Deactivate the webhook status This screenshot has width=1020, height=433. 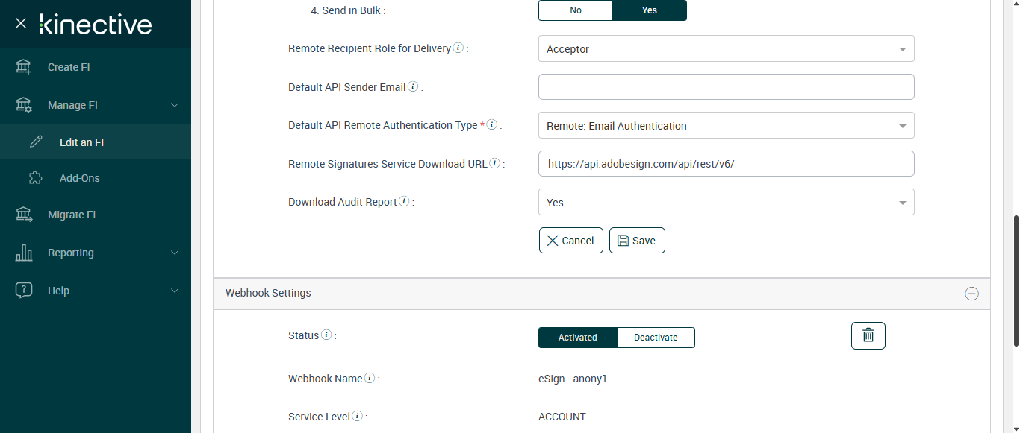656,338
